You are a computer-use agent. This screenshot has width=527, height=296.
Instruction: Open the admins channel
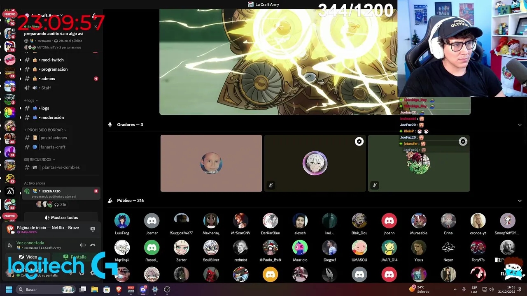pos(61,79)
